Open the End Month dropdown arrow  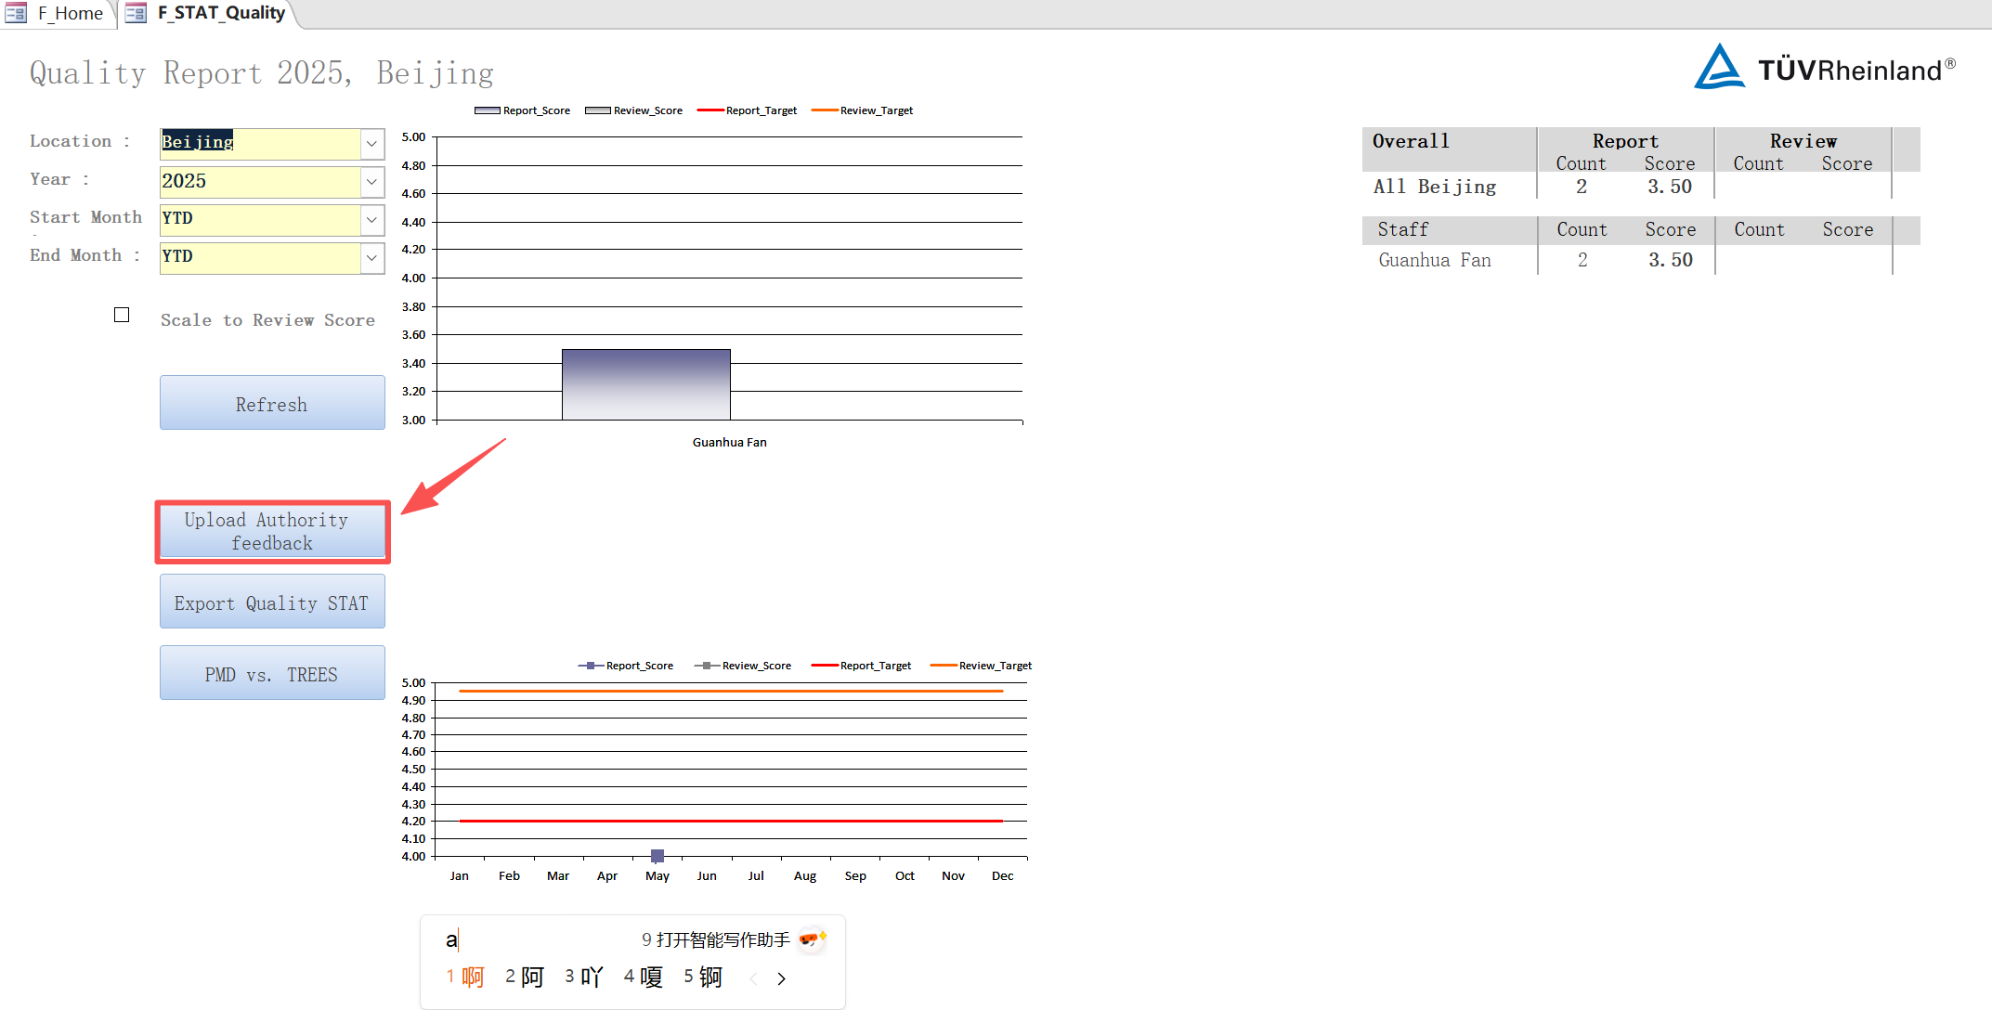[x=371, y=257]
